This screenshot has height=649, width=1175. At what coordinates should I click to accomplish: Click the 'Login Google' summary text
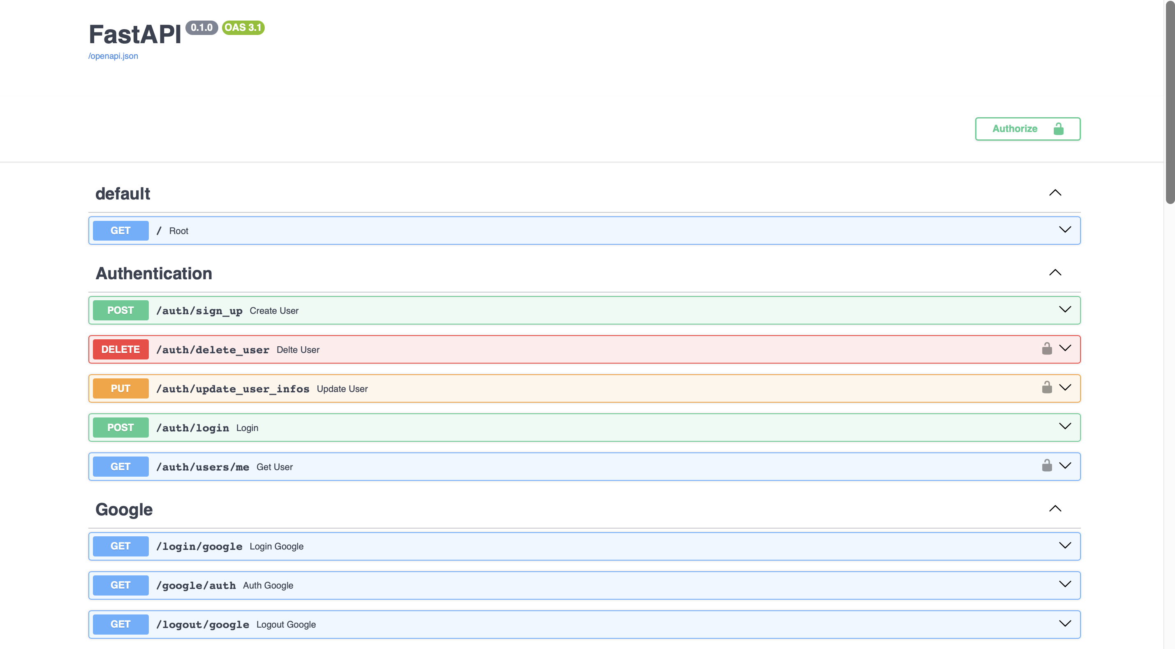[276, 546]
